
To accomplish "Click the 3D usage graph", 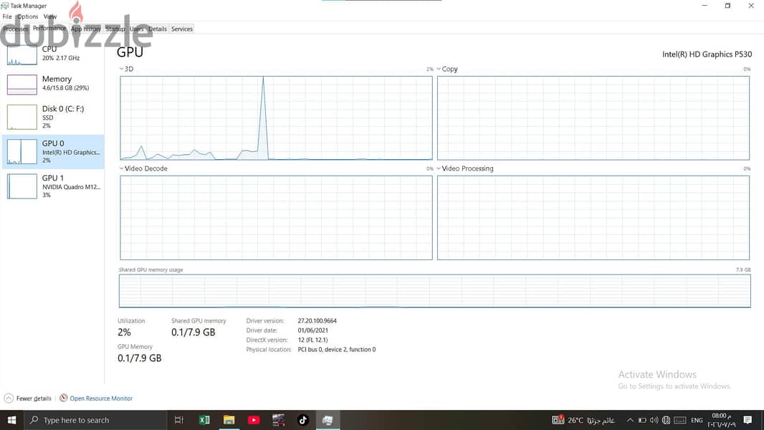I will (276, 118).
